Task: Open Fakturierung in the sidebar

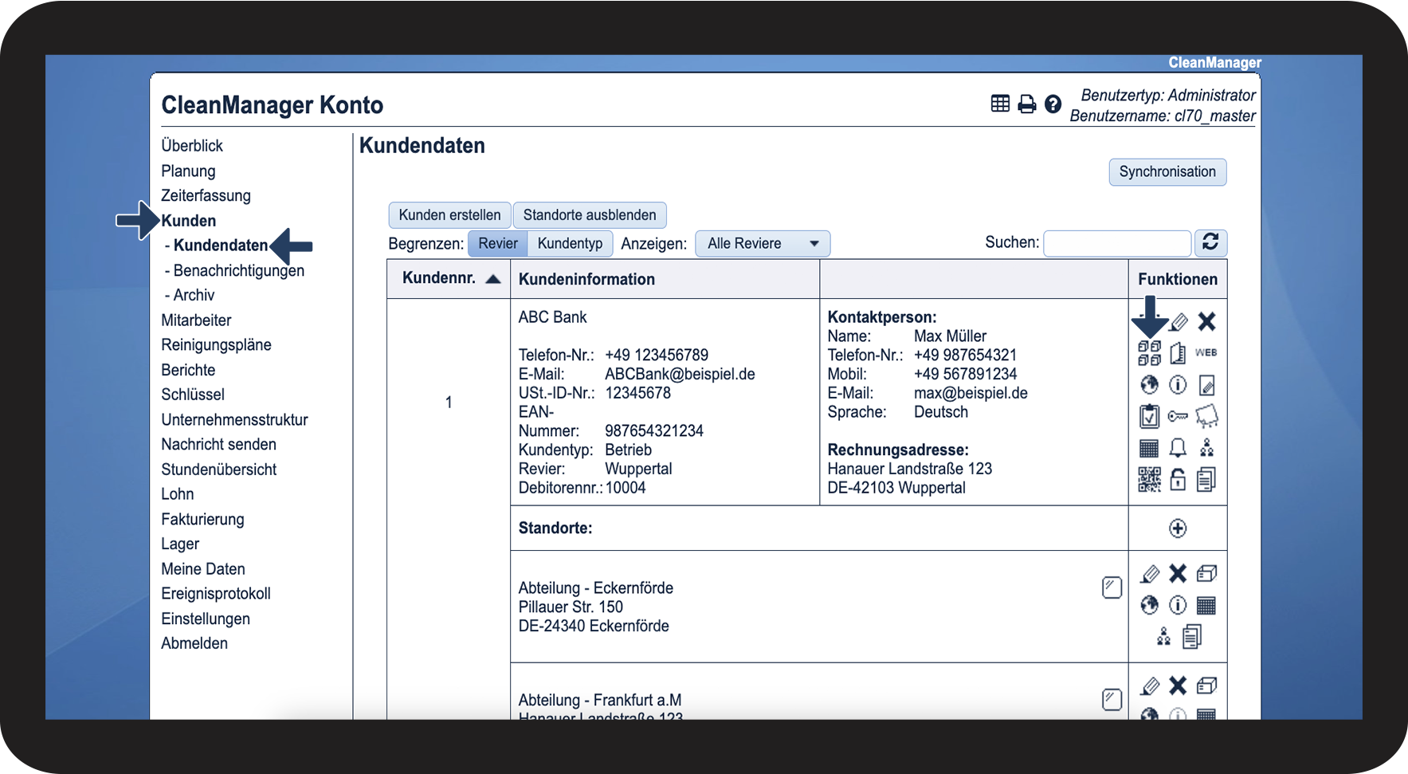Action: (202, 519)
